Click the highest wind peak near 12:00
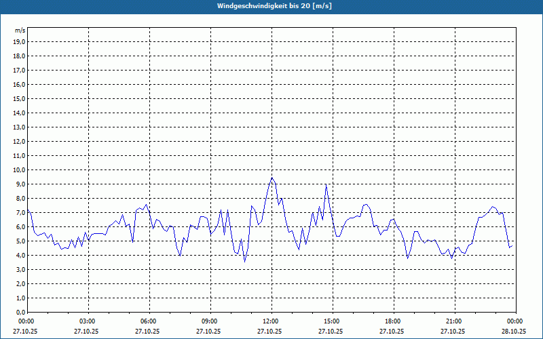Screen dimensions: 543x339 pyautogui.click(x=271, y=178)
